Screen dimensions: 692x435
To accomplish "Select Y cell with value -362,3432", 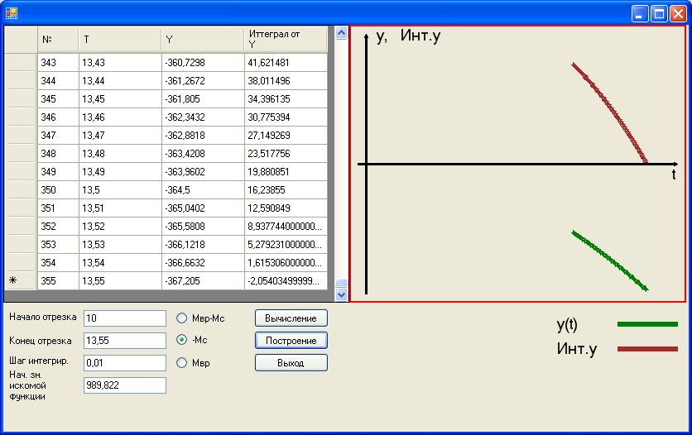I will click(203, 117).
